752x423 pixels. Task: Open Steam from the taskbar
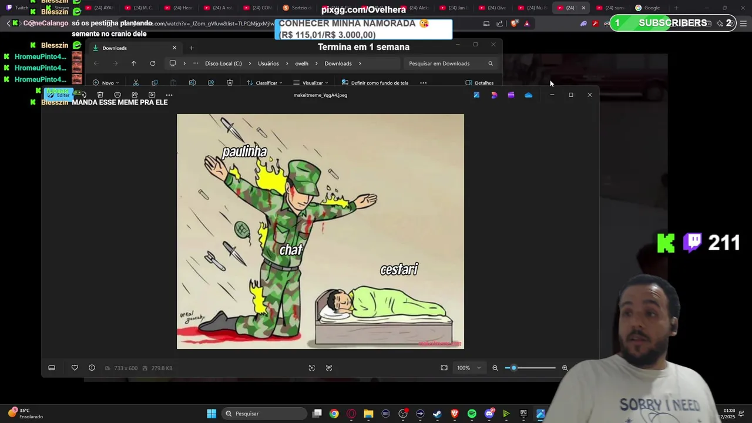point(437,414)
